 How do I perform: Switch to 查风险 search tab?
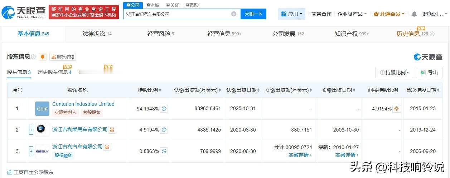pyautogui.click(x=192, y=5)
